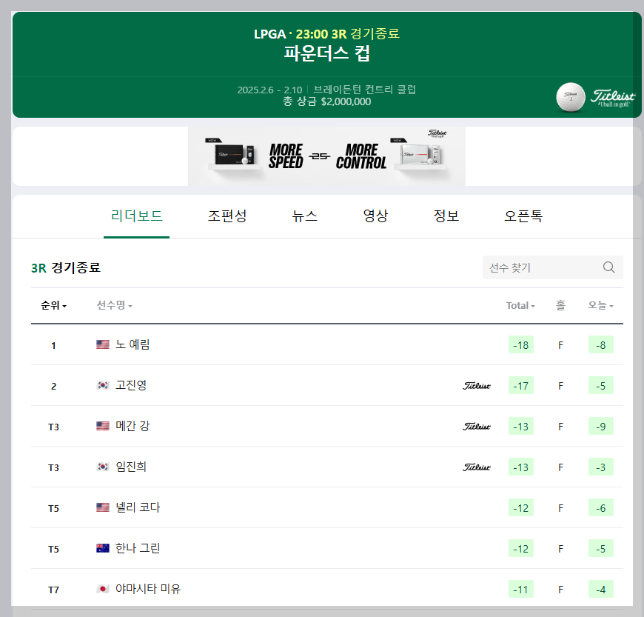Click the Titleist logo in 메간 강 row
This screenshot has width=644, height=617.
pyautogui.click(x=477, y=426)
